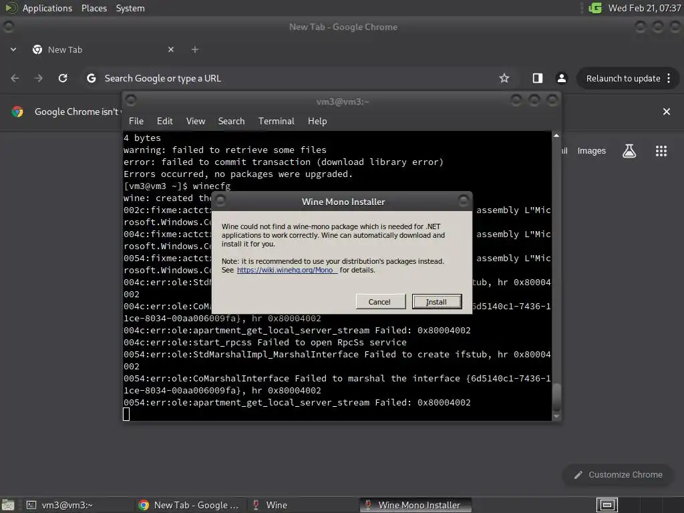Click MATE logo icon in top panel
Viewport: 684px width, 513px height.
point(11,8)
